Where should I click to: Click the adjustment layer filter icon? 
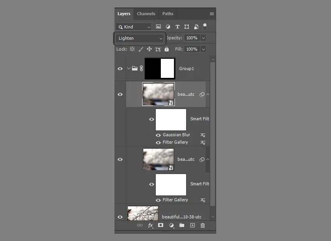click(x=168, y=27)
